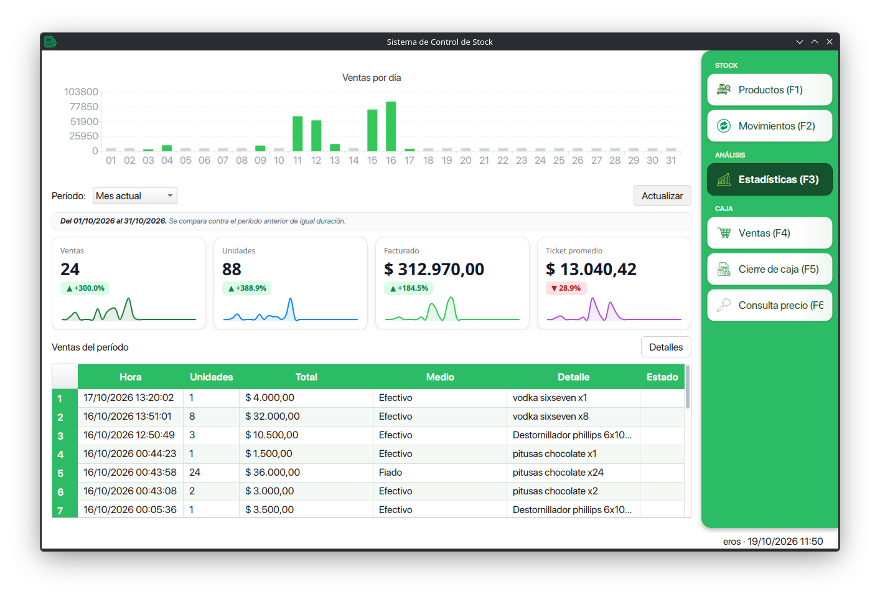880x599 pixels.
Task: Switch to Ventas (F4) screen
Action: [x=770, y=233]
